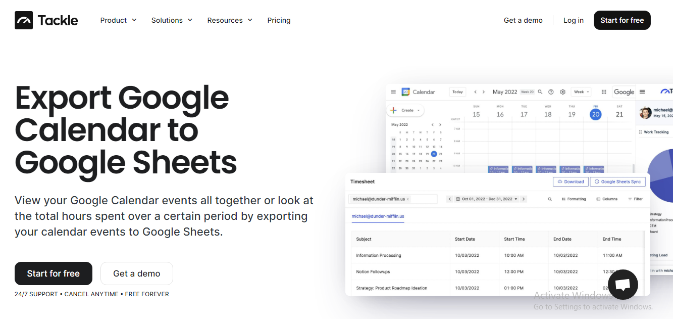Open Formatting options in Timesheet toolbar

[x=574, y=199]
